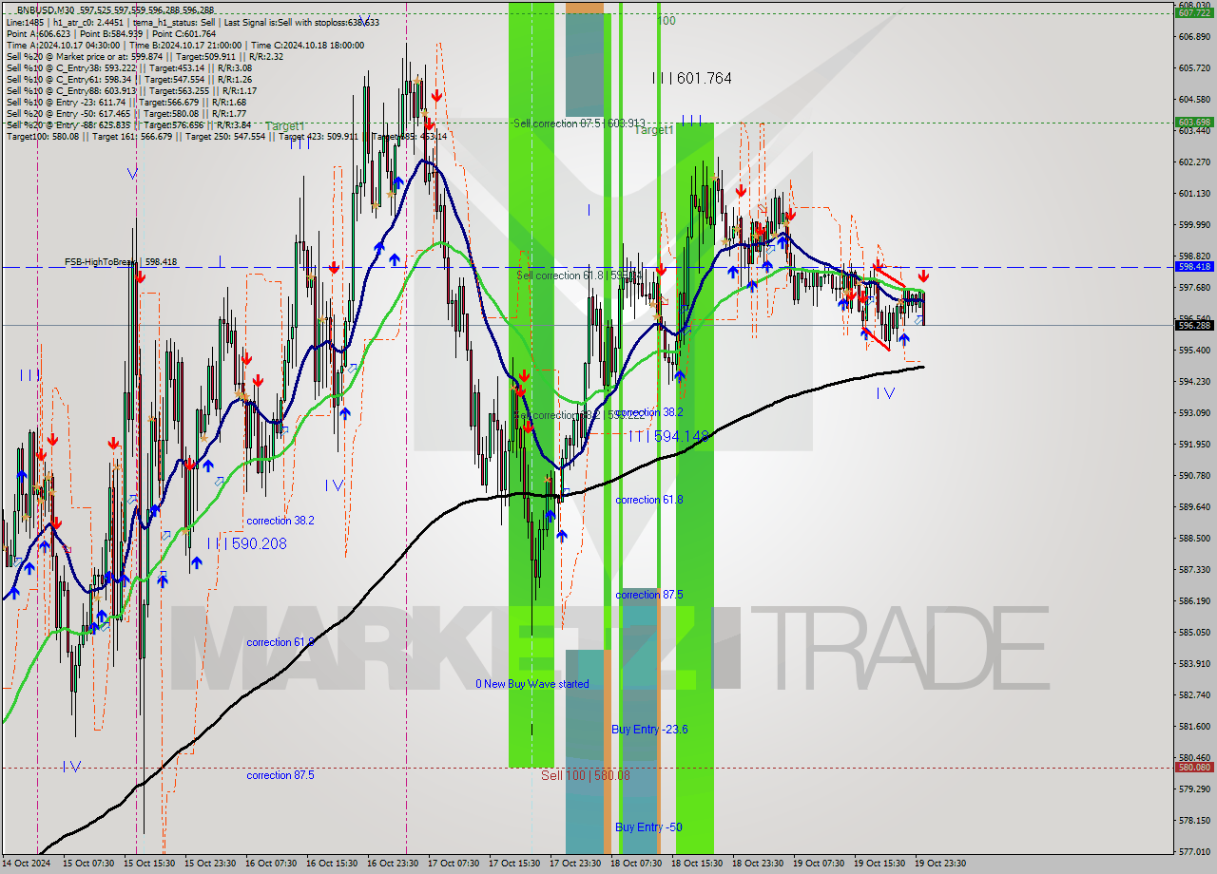Click the 594.230 price axis value
Screen dimensions: 1217x874
coord(1194,382)
